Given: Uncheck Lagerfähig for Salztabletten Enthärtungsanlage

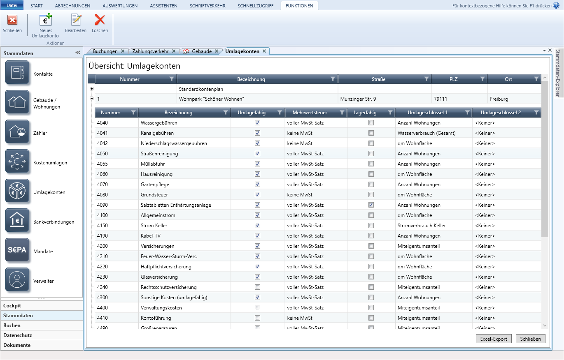Looking at the screenshot, I should [371, 205].
